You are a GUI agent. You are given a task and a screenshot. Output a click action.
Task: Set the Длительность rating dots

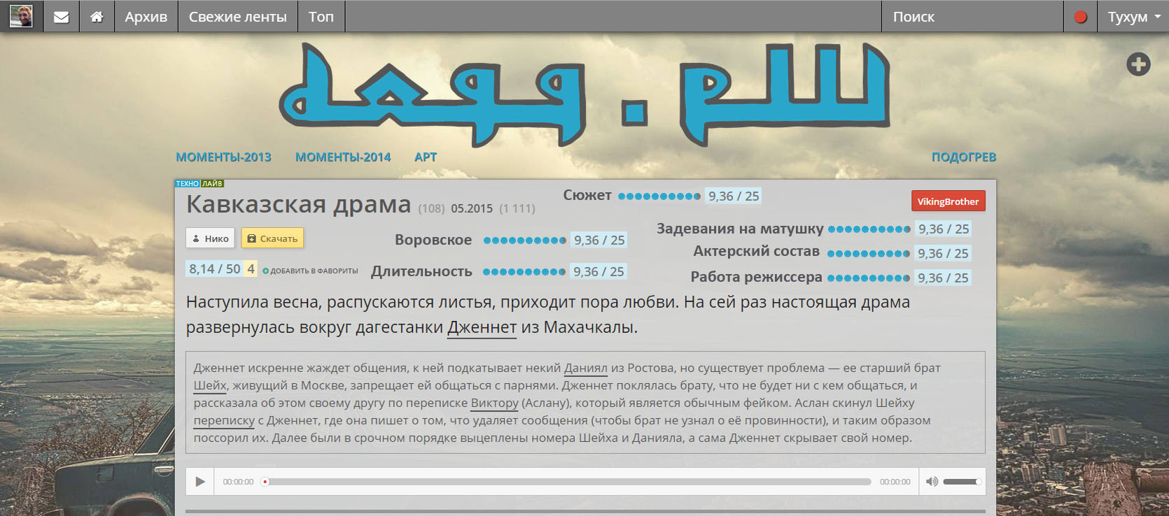click(524, 272)
